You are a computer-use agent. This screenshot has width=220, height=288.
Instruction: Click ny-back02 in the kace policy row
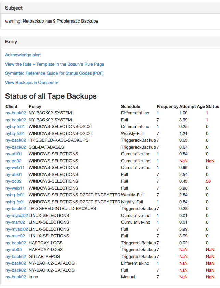pos(15,277)
